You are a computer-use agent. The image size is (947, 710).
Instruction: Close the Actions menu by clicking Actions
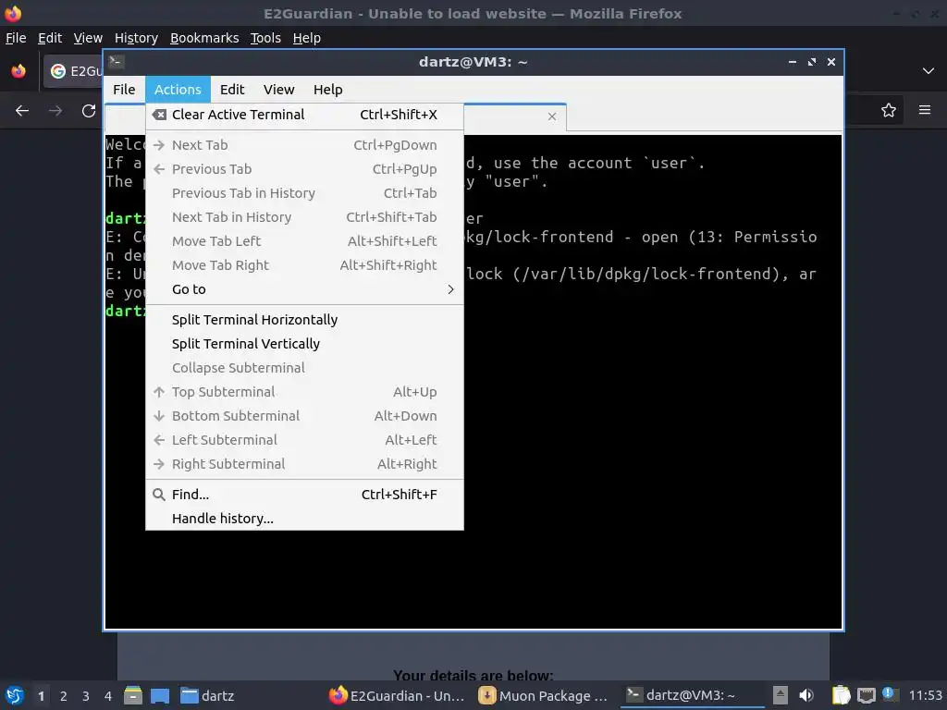point(178,90)
